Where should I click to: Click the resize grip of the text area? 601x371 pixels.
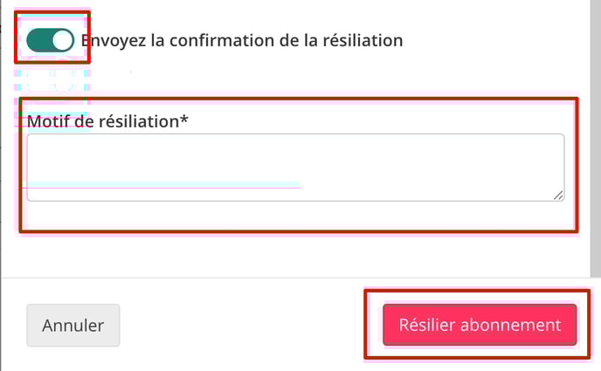(558, 196)
